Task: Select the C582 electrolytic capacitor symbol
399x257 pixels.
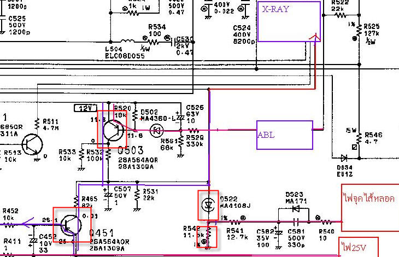Action: tap(279, 233)
